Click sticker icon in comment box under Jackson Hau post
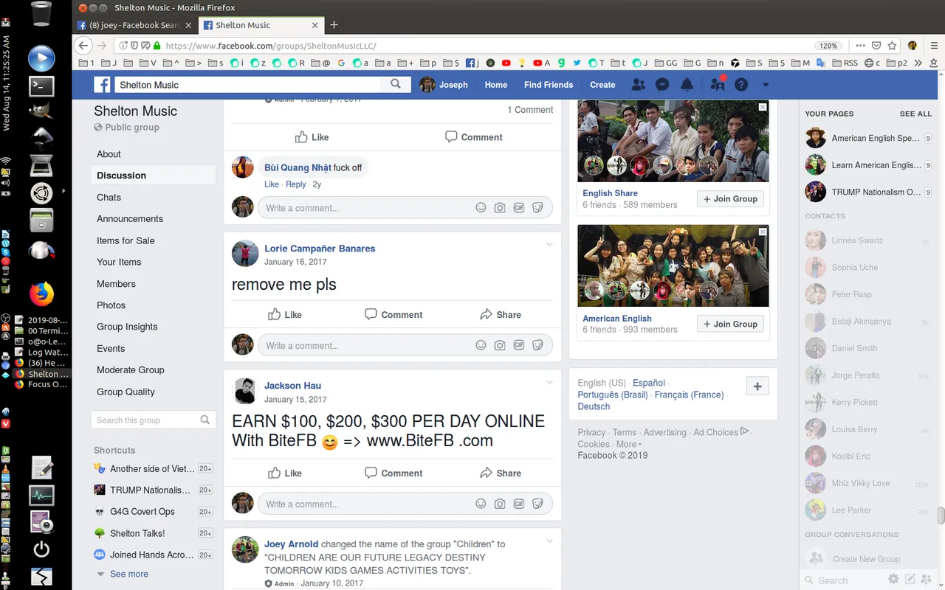 (x=538, y=504)
